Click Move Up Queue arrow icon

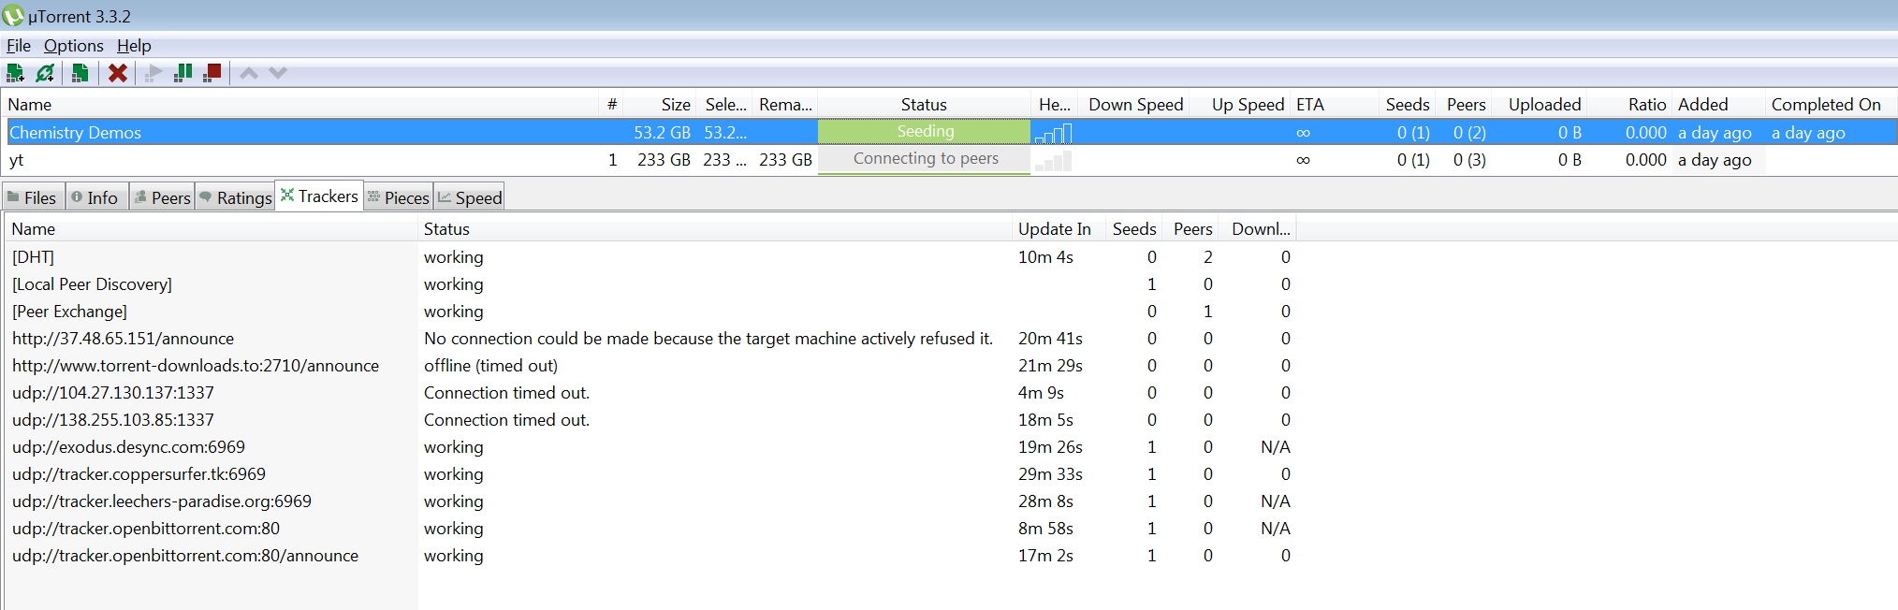(249, 73)
